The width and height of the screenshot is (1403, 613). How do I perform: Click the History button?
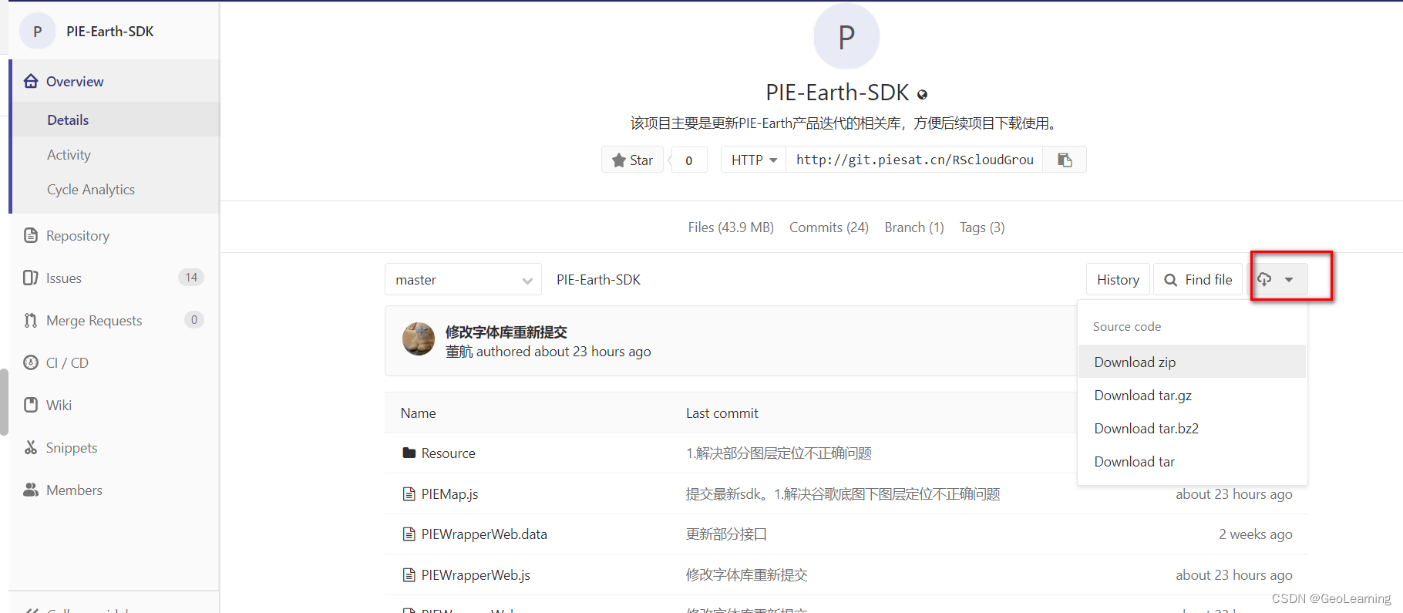click(x=1118, y=279)
